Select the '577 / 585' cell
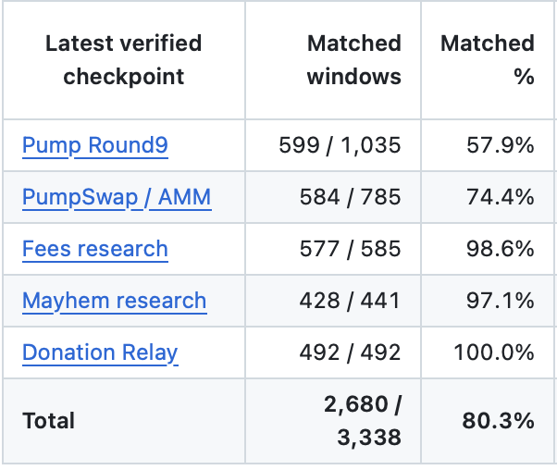This screenshot has width=557, height=470. [x=333, y=249]
